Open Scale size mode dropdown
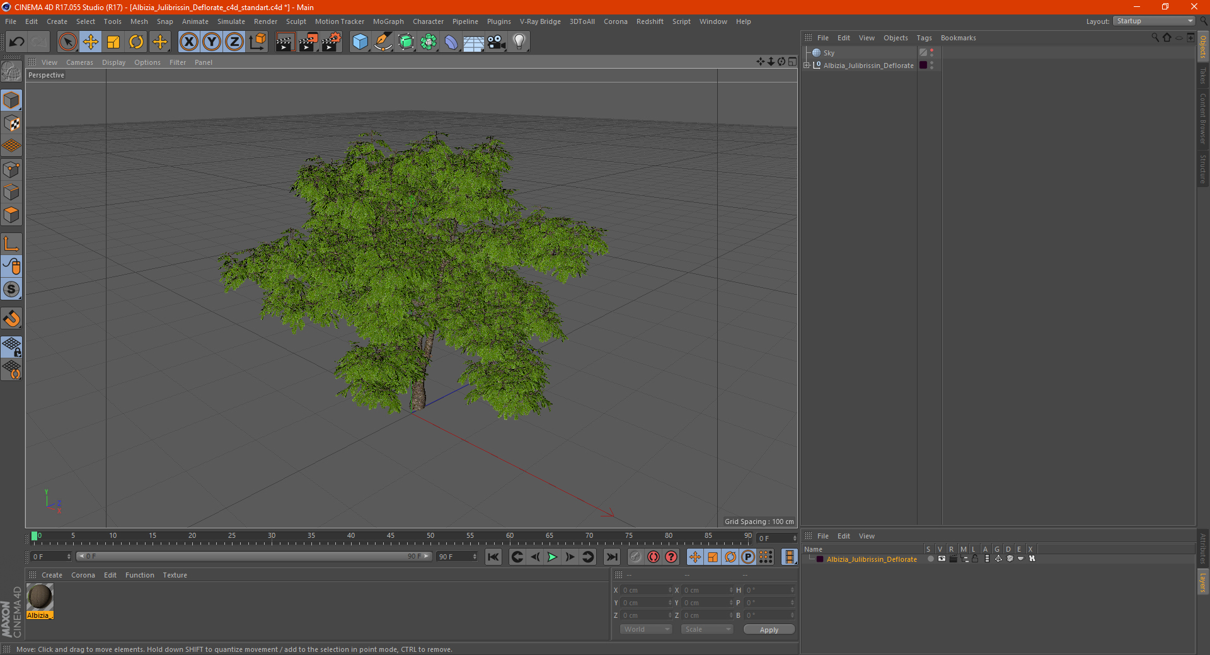The image size is (1210, 655). [x=707, y=629]
